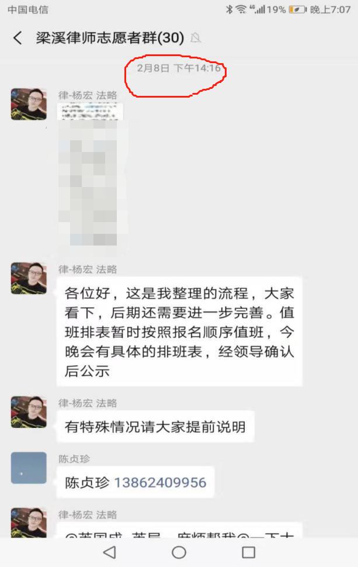Tap the back arrow in chat header

(18, 37)
